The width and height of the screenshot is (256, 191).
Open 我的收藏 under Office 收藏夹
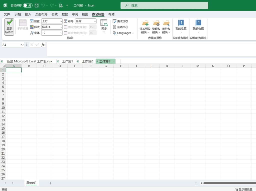pos(198,26)
